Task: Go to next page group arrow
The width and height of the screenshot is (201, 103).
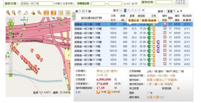Action: point(143,11)
